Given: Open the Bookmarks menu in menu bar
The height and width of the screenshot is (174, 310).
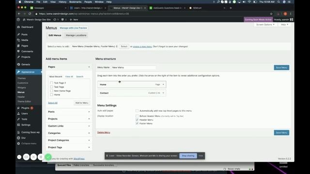Looking at the screenshot, I should point(76,2).
